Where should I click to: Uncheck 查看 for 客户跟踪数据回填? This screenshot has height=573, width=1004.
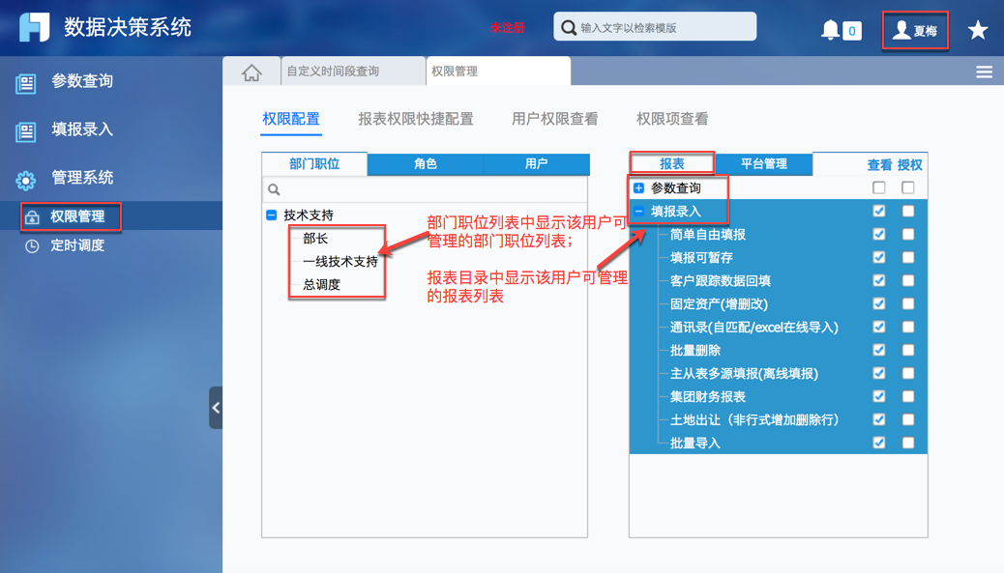coord(879,280)
